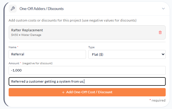Click the red asterisk beside the required footnote
The height and width of the screenshot is (109, 172).
[150, 100]
